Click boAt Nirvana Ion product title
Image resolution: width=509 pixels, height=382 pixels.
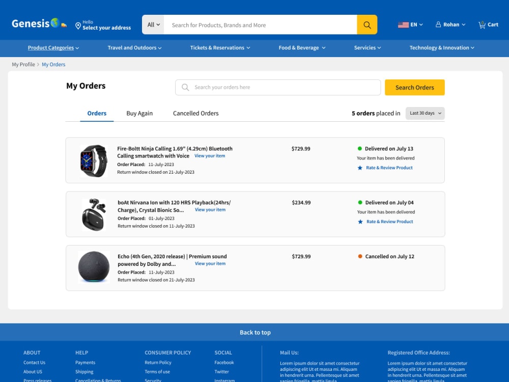[174, 206]
